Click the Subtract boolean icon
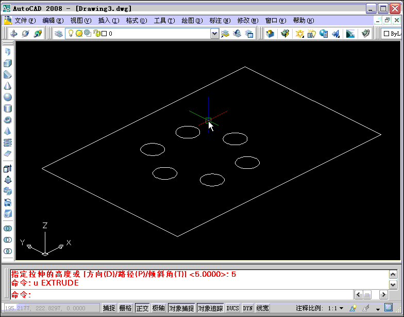The image size is (404, 317). [8, 240]
